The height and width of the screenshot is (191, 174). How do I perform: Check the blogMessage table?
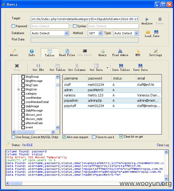click(23, 81)
